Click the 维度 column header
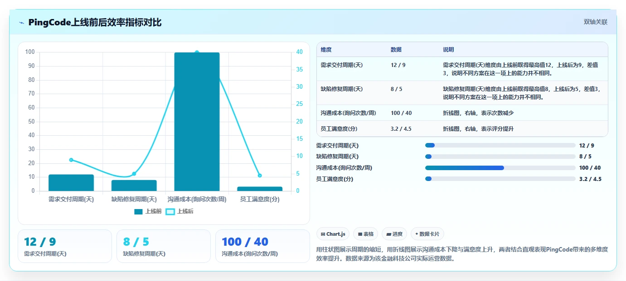This screenshot has height=281, width=626. 326,50
